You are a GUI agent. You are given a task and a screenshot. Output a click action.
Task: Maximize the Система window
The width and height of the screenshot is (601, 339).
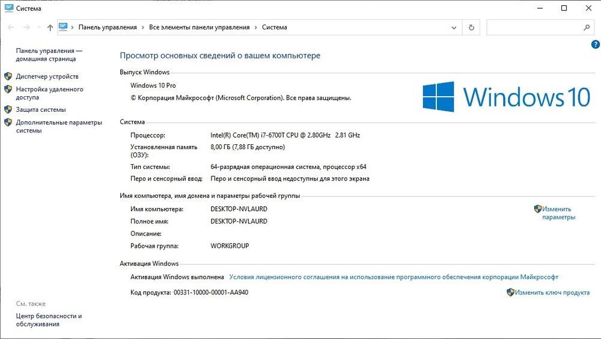(564, 8)
